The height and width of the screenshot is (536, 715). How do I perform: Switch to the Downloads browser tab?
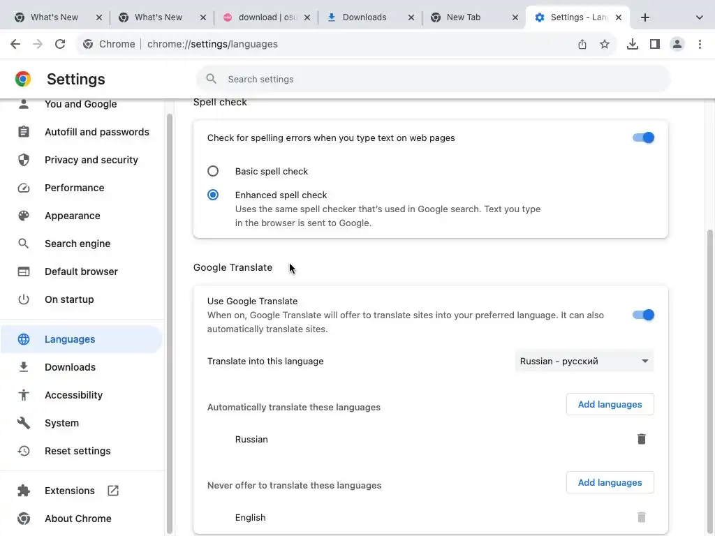[x=364, y=17]
